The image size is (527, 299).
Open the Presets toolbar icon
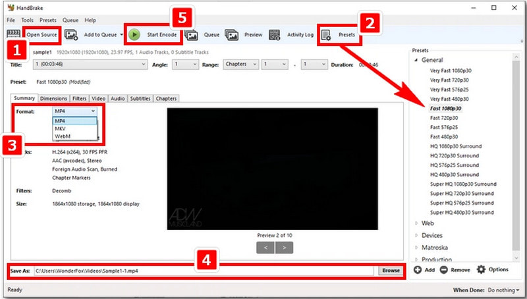tap(327, 34)
